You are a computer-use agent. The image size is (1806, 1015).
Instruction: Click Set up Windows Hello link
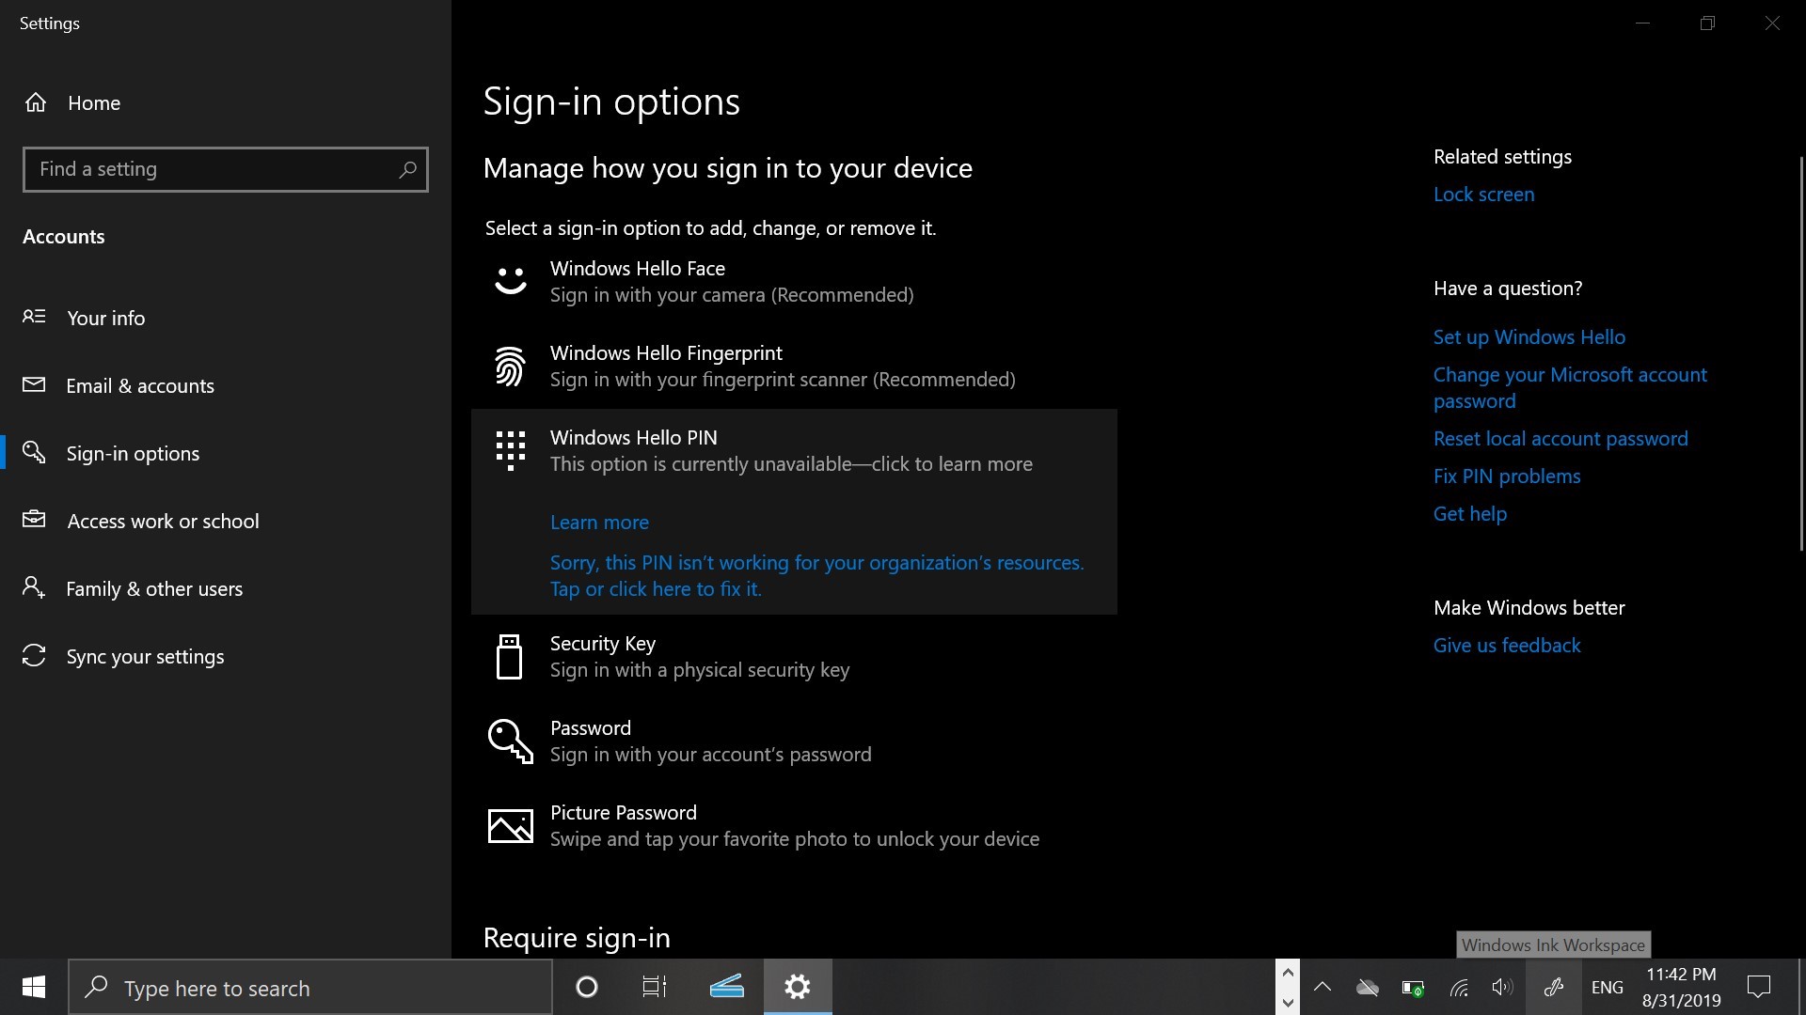coord(1529,337)
